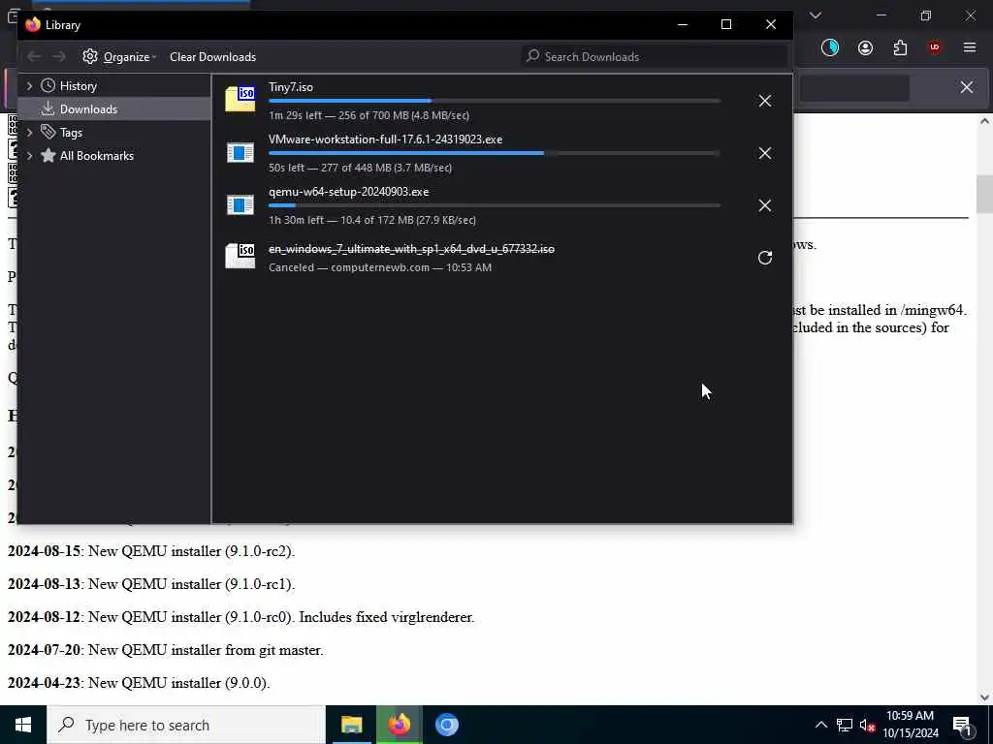The image size is (993, 744).
Task: Click 'Canceled — computernewb.com' status text
Action: pos(380,267)
